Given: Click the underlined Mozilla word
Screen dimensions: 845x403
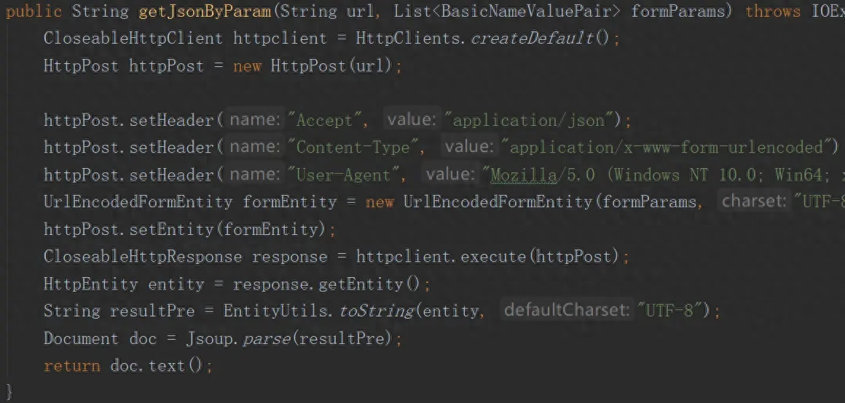Looking at the screenshot, I should click(523, 175).
